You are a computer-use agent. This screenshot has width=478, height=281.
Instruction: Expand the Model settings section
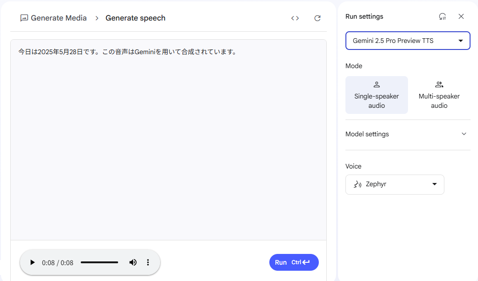tap(408, 134)
